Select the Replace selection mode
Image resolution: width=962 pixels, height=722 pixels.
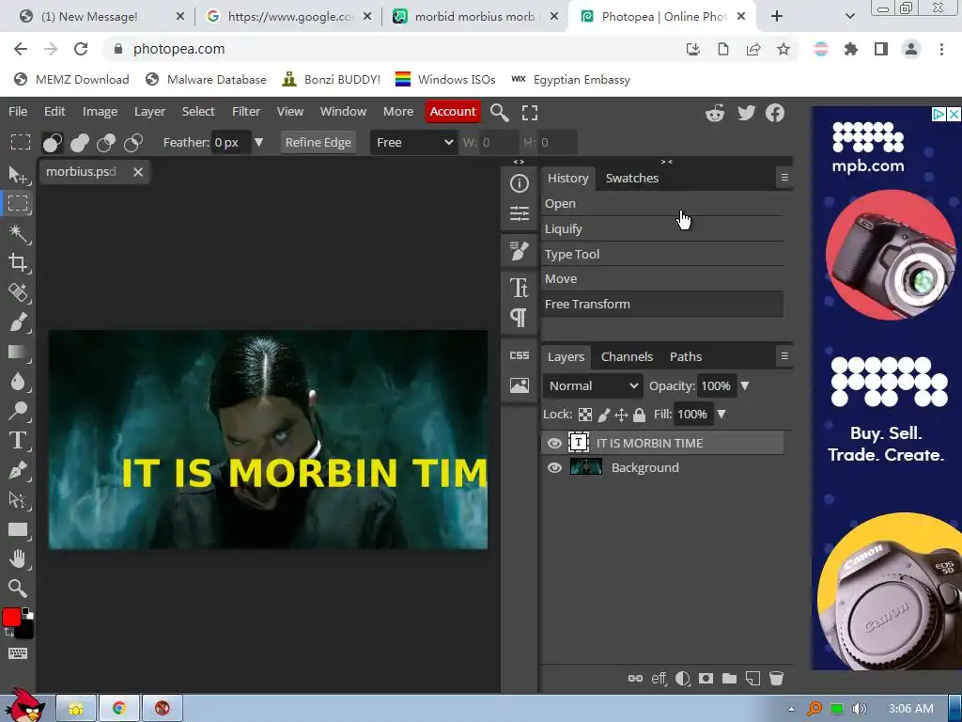click(53, 143)
